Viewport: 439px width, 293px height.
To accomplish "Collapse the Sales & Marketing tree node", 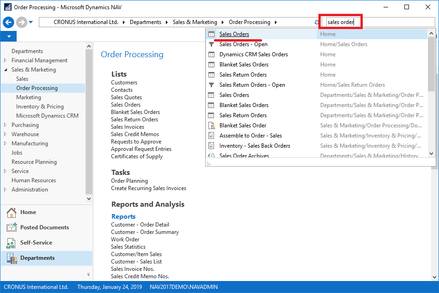I will tap(6, 70).
